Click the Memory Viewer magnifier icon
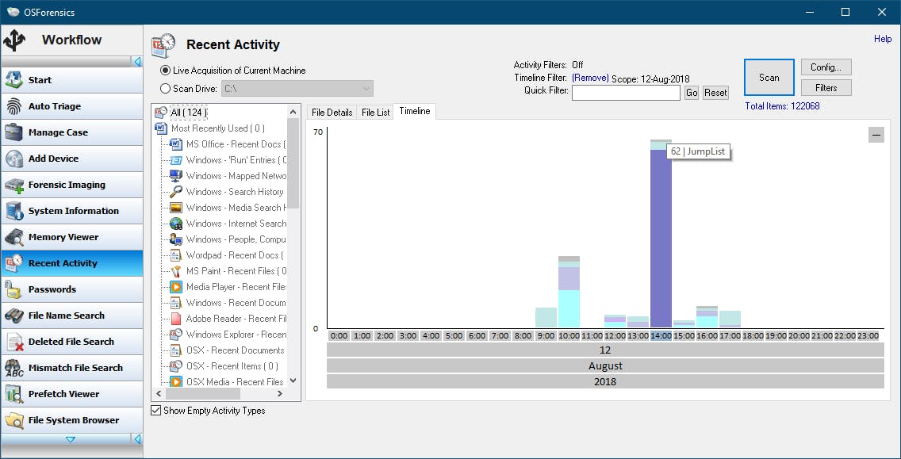The height and width of the screenshot is (459, 901). [x=13, y=237]
